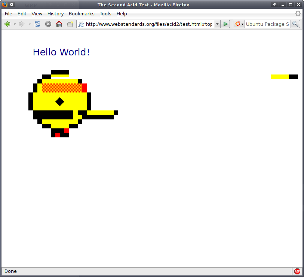The image size is (304, 277).
Task: Go to the Home page
Action: click(59, 24)
